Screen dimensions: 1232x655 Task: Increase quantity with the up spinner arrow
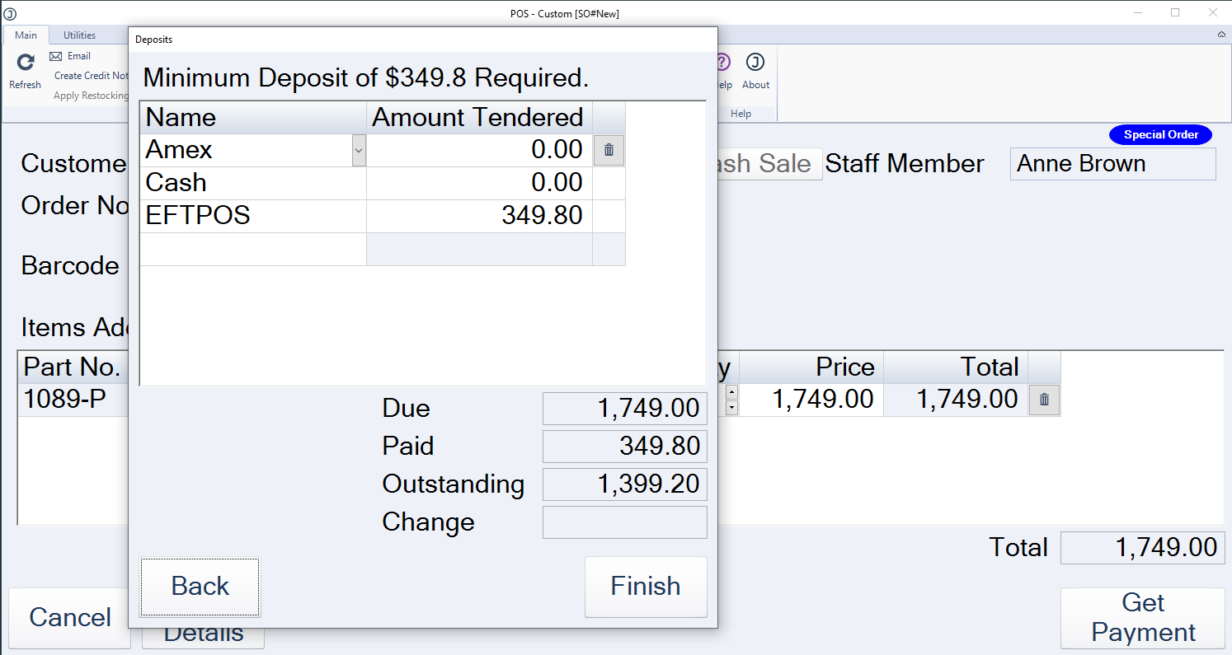pos(731,392)
